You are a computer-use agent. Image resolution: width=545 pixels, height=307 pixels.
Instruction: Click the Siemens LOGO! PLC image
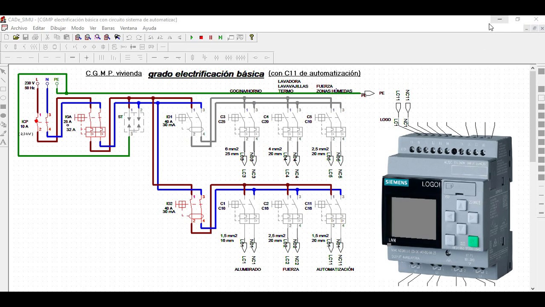(447, 208)
